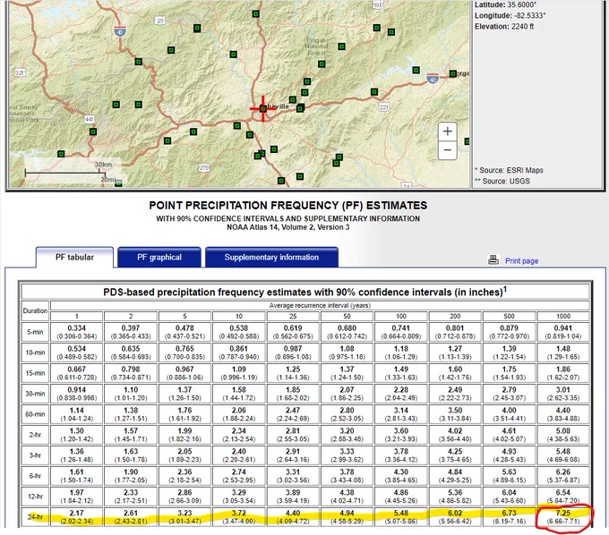Click the Average recurrence interval (years) header
The height and width of the screenshot is (535, 609).
(x=320, y=306)
